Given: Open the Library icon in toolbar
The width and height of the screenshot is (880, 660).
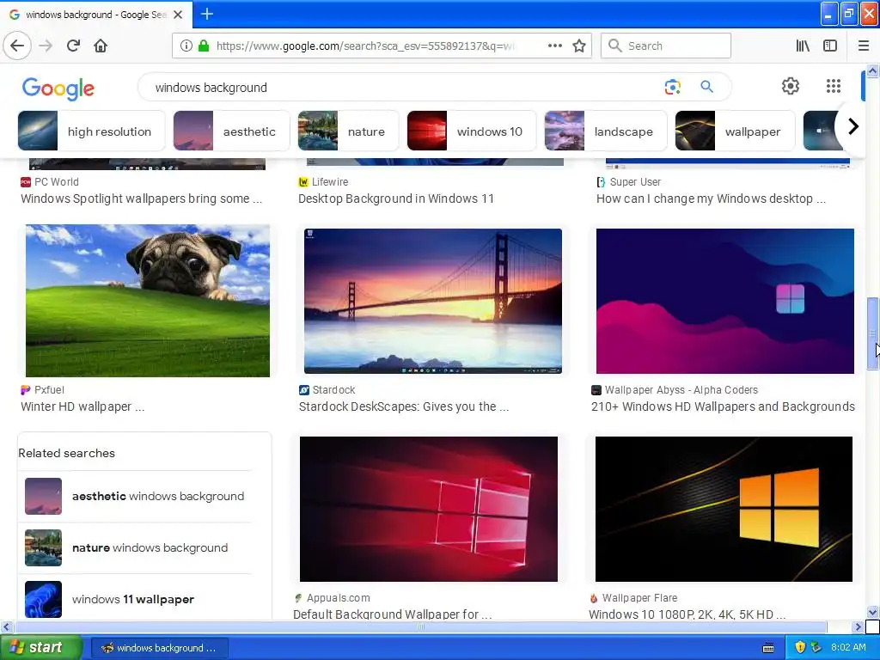Looking at the screenshot, I should 803,46.
